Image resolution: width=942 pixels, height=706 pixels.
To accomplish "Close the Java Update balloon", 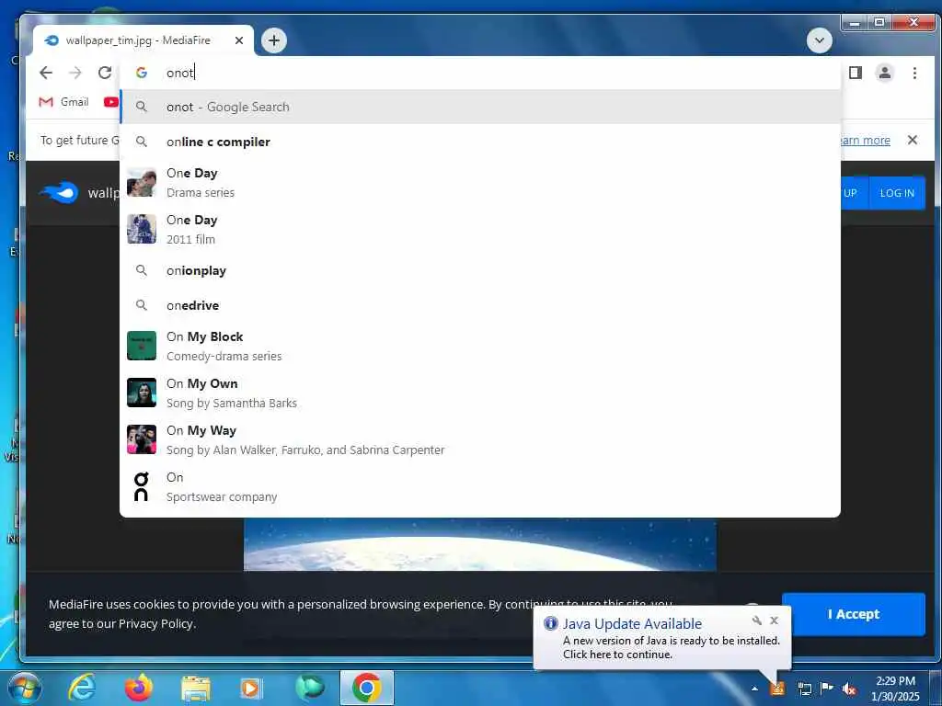I will (775, 621).
